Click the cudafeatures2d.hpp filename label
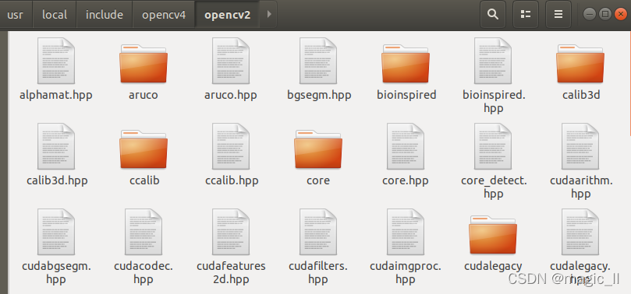This screenshot has height=294, width=631. [x=231, y=272]
